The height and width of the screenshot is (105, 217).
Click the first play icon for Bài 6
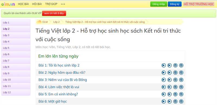pos(164,101)
